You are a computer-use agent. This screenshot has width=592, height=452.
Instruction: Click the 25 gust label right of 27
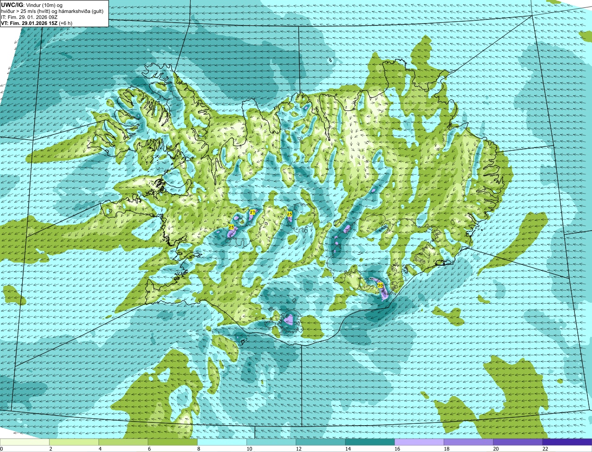click(x=290, y=214)
